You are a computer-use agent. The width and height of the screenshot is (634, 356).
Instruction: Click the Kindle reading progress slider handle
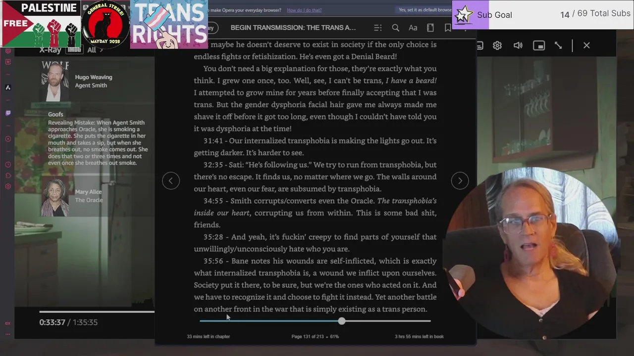coord(342,321)
